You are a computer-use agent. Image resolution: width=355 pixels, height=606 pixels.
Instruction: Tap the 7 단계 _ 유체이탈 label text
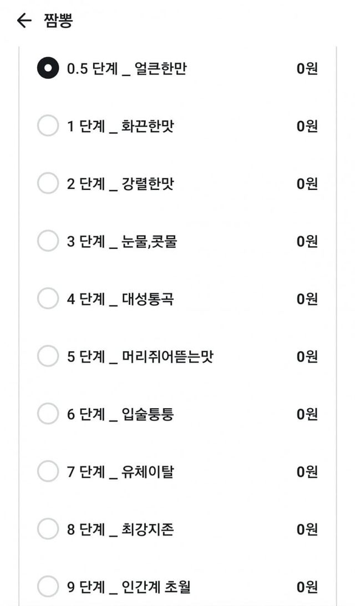[x=120, y=472]
